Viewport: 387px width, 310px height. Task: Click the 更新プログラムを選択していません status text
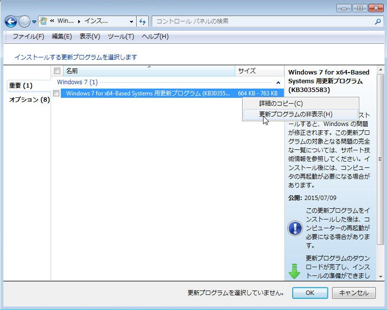click(235, 292)
